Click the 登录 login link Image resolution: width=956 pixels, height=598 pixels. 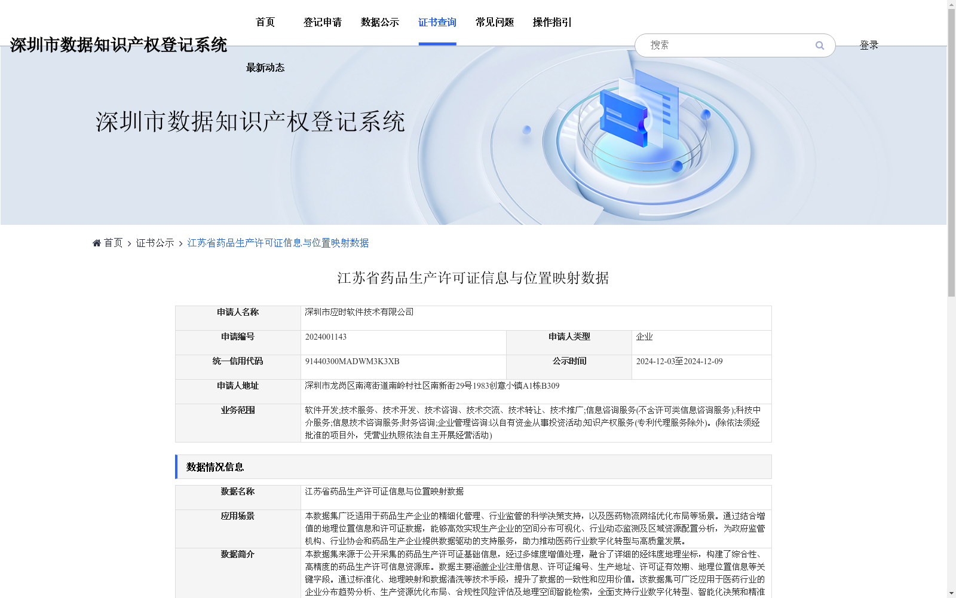(869, 45)
